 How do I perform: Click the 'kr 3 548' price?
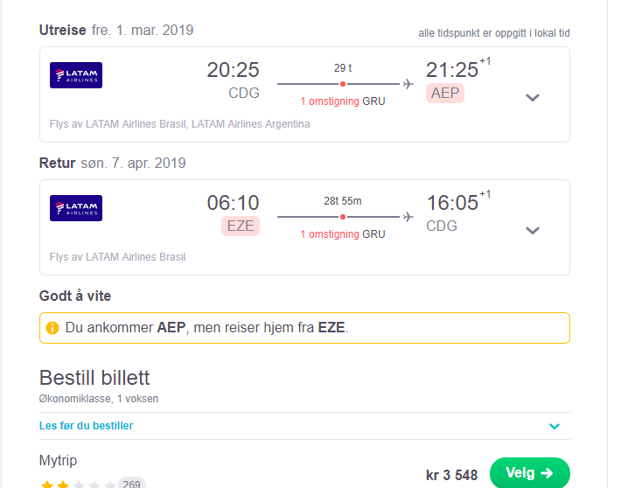[452, 475]
